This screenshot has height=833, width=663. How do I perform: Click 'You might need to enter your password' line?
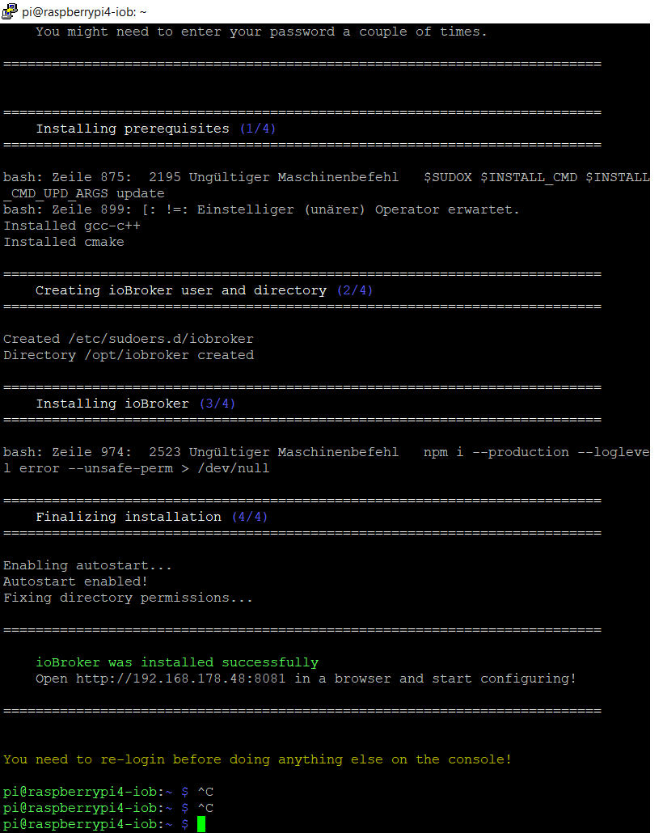click(261, 32)
